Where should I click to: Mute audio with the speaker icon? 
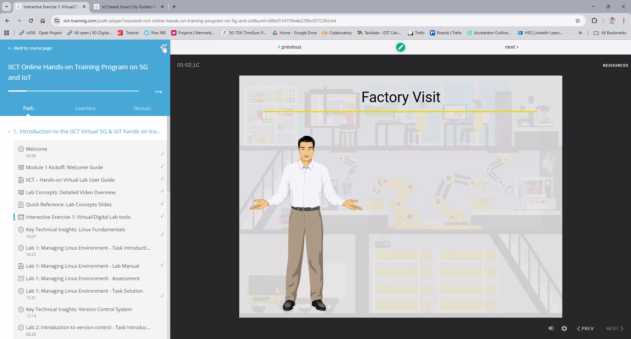click(551, 328)
